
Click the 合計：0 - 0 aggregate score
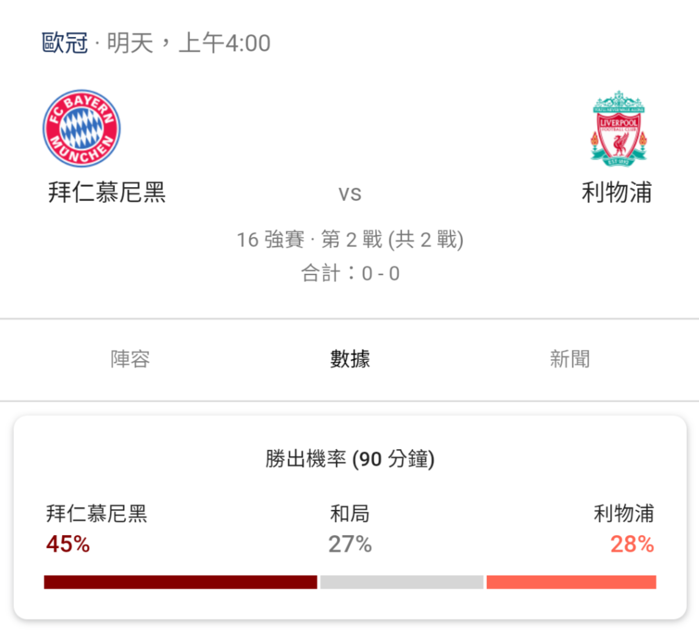(350, 273)
